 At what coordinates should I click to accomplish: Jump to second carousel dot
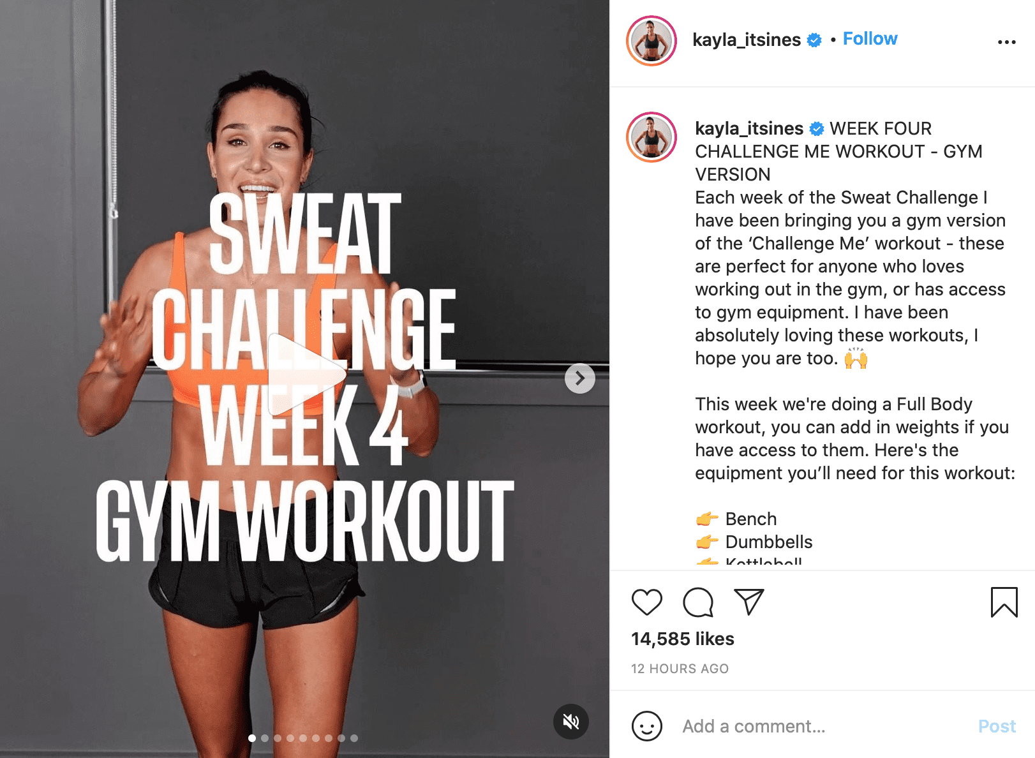pyautogui.click(x=265, y=738)
